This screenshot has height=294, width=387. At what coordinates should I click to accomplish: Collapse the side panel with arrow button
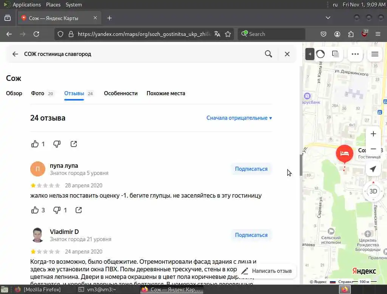(310, 54)
